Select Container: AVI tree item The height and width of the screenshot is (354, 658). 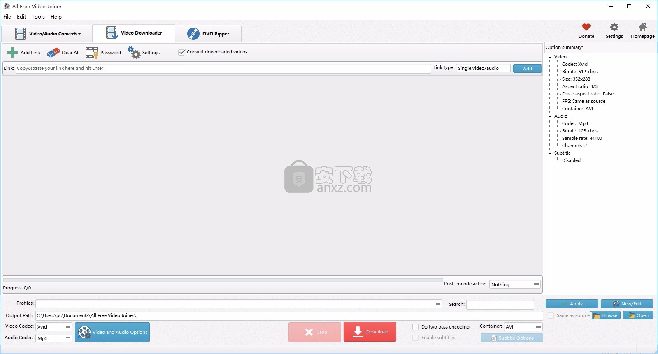tap(577, 109)
